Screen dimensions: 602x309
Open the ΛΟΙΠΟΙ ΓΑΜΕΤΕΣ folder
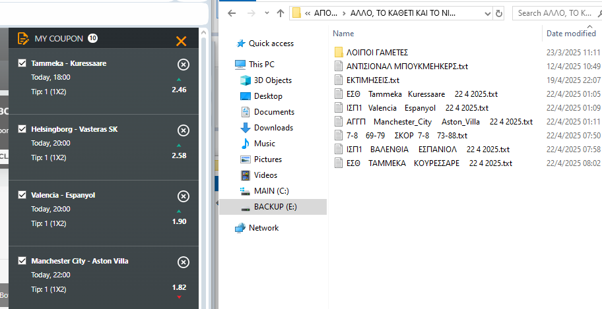(377, 52)
